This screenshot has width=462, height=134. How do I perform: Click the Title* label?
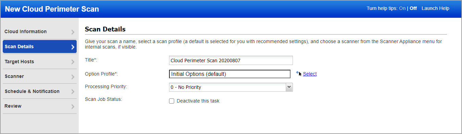(91, 60)
